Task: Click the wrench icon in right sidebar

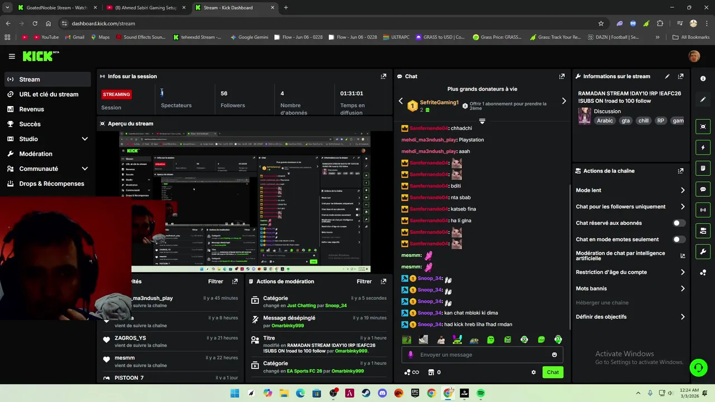Action: pyautogui.click(x=703, y=251)
